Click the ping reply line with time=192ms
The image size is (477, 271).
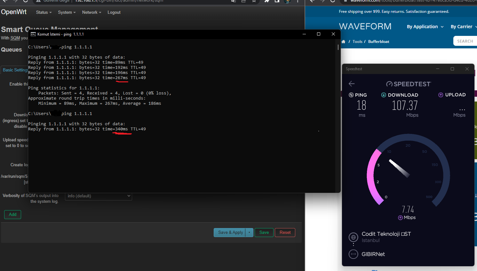tap(87, 68)
